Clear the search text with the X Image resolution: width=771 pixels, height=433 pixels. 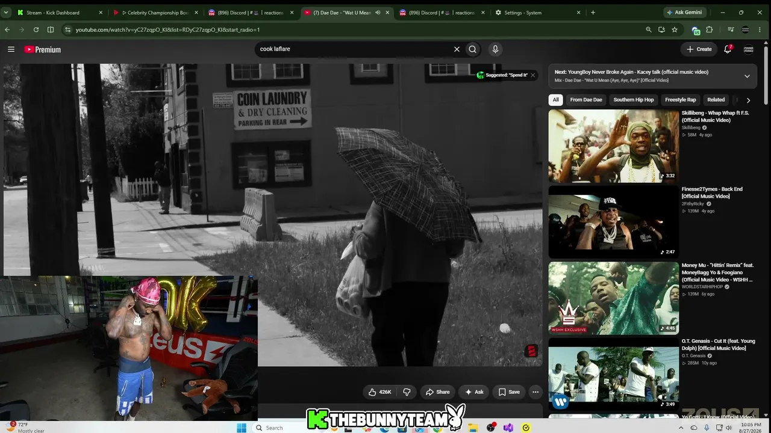[457, 49]
